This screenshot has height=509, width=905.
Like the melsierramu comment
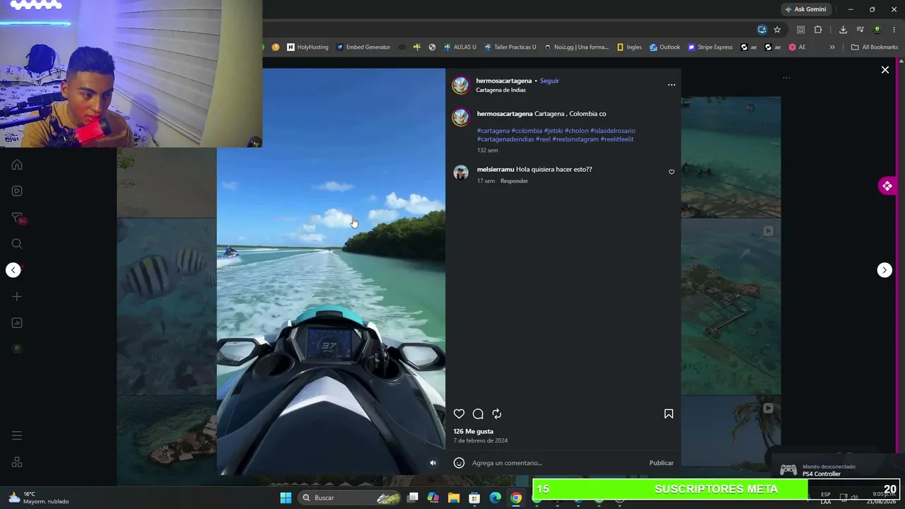(x=672, y=172)
